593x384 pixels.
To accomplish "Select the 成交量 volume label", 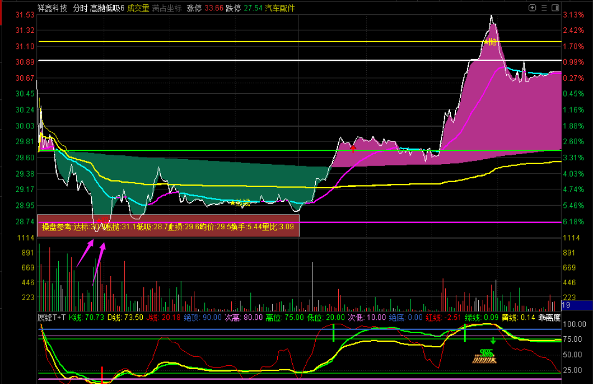I will tap(138, 8).
